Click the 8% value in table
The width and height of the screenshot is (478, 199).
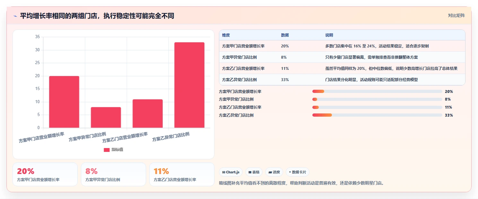coord(284,57)
